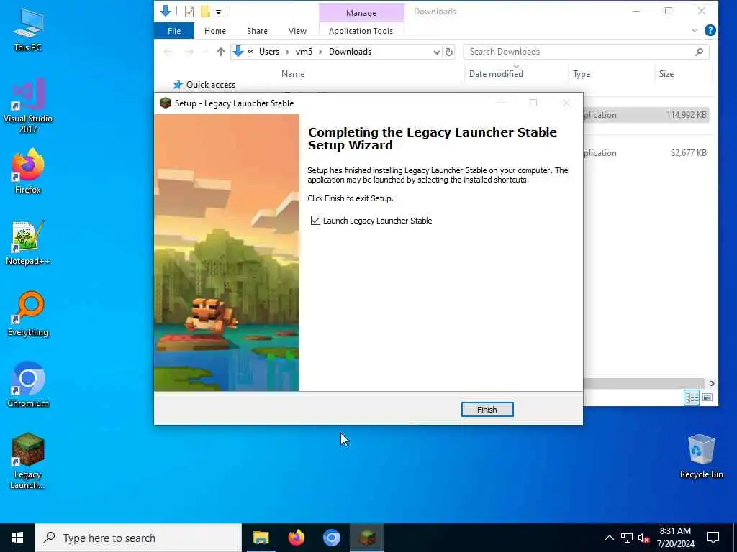Click the taskbar search box
The width and height of the screenshot is (737, 552).
138,538
